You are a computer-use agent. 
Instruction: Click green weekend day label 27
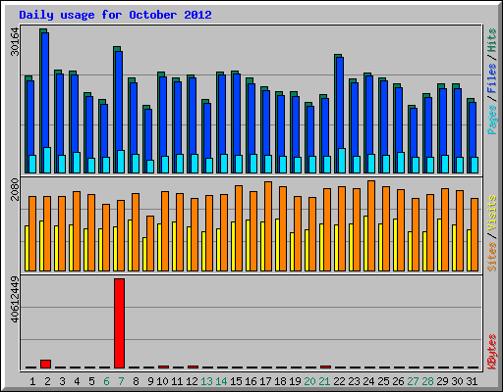[x=413, y=381]
